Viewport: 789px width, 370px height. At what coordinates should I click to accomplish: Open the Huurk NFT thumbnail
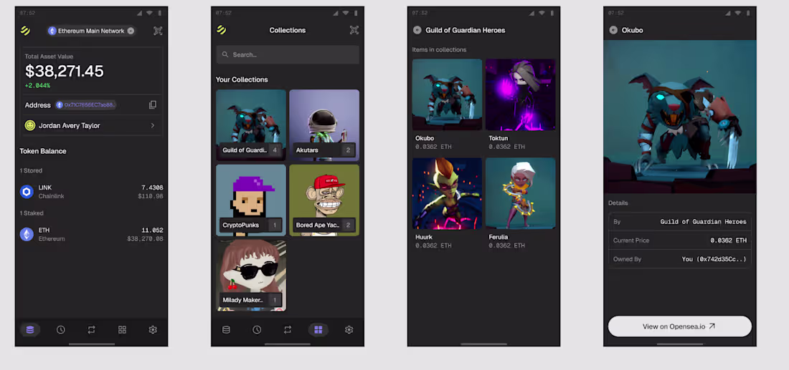448,193
